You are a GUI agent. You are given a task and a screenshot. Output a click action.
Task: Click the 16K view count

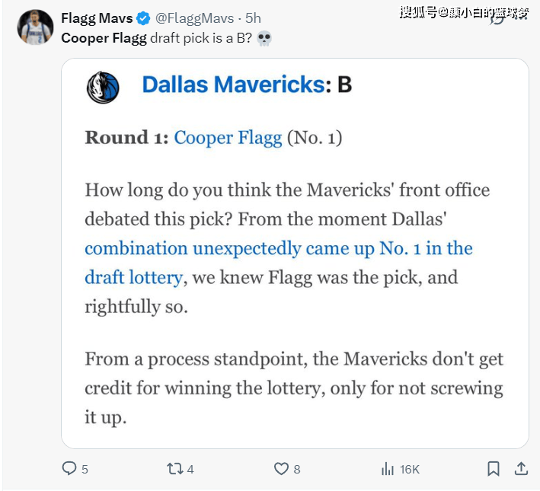(410, 469)
